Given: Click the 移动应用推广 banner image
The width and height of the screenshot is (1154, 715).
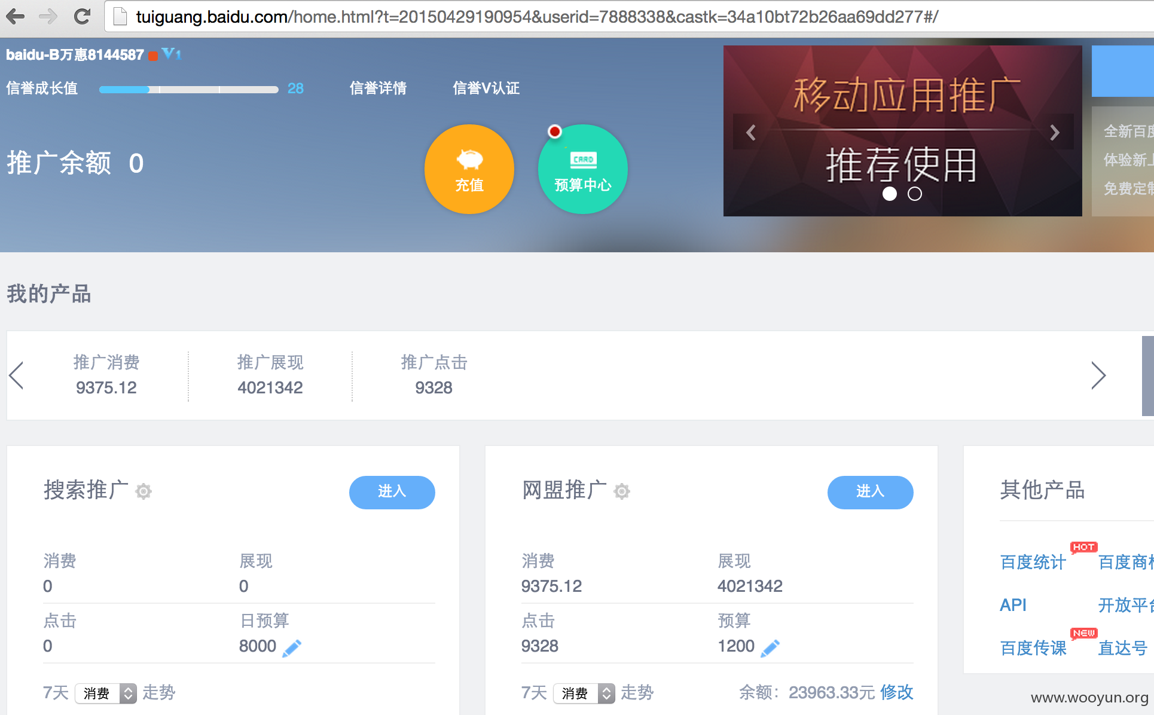Looking at the screenshot, I should 903,131.
